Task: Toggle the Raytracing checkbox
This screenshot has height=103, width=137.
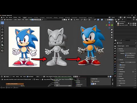Action: click(119, 72)
